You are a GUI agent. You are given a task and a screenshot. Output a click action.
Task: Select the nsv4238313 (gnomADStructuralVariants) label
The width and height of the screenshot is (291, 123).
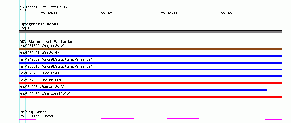56,66
